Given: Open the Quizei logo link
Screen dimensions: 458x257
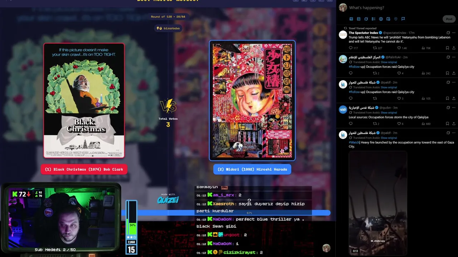Looking at the screenshot, I should tap(168, 200).
